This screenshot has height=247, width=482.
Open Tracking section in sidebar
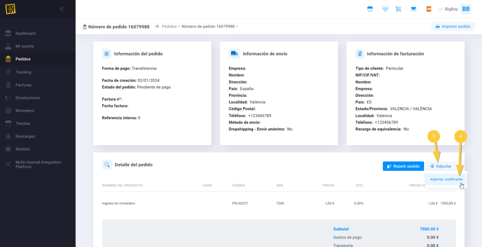(x=23, y=72)
